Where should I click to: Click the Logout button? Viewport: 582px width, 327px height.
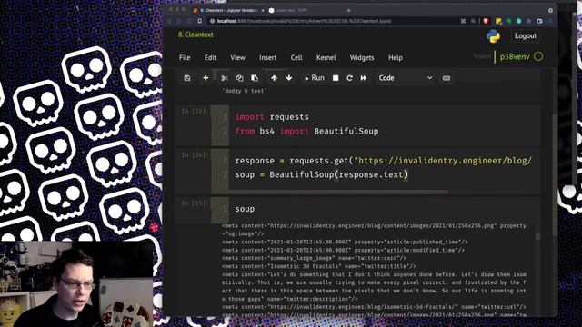click(x=526, y=36)
